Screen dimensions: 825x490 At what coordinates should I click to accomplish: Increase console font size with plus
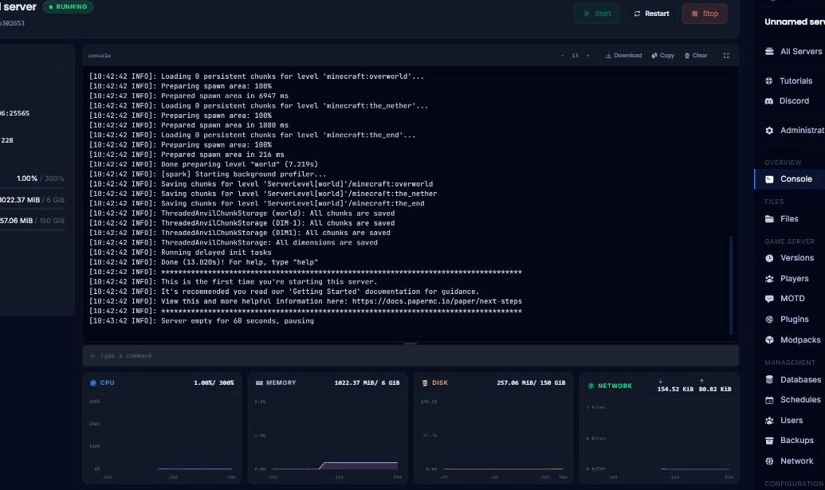[587, 55]
